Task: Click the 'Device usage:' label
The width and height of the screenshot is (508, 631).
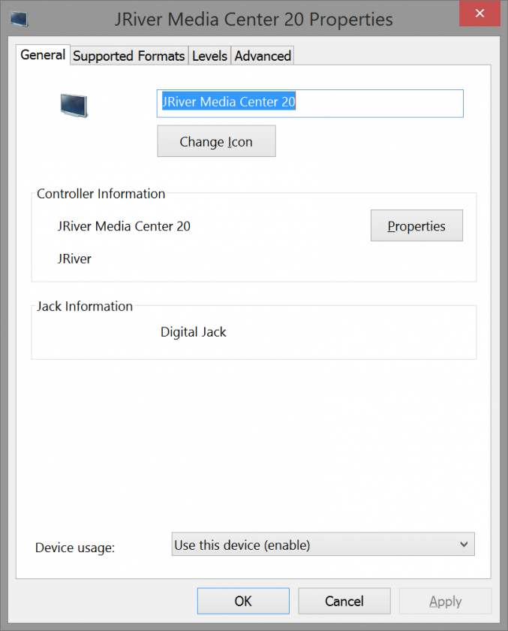Action: pos(75,548)
